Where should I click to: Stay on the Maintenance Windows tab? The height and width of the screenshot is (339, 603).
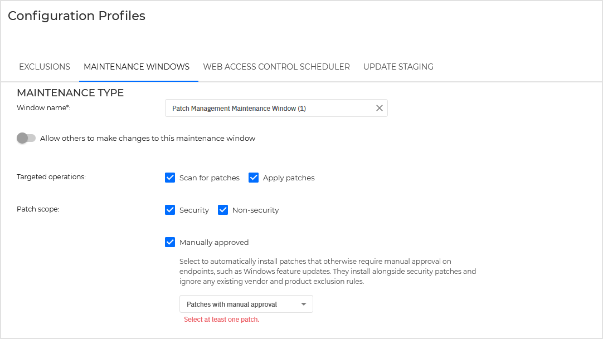[x=137, y=66]
